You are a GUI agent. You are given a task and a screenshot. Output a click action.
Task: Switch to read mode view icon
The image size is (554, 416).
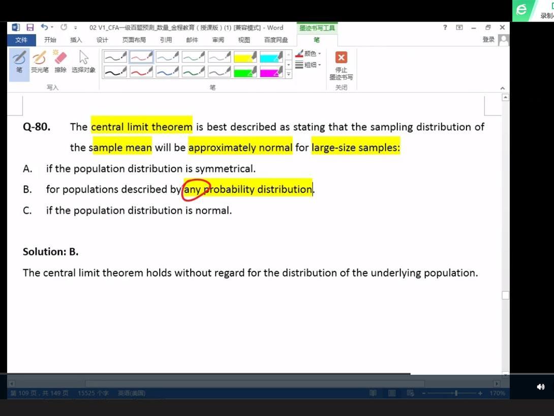pos(373,393)
